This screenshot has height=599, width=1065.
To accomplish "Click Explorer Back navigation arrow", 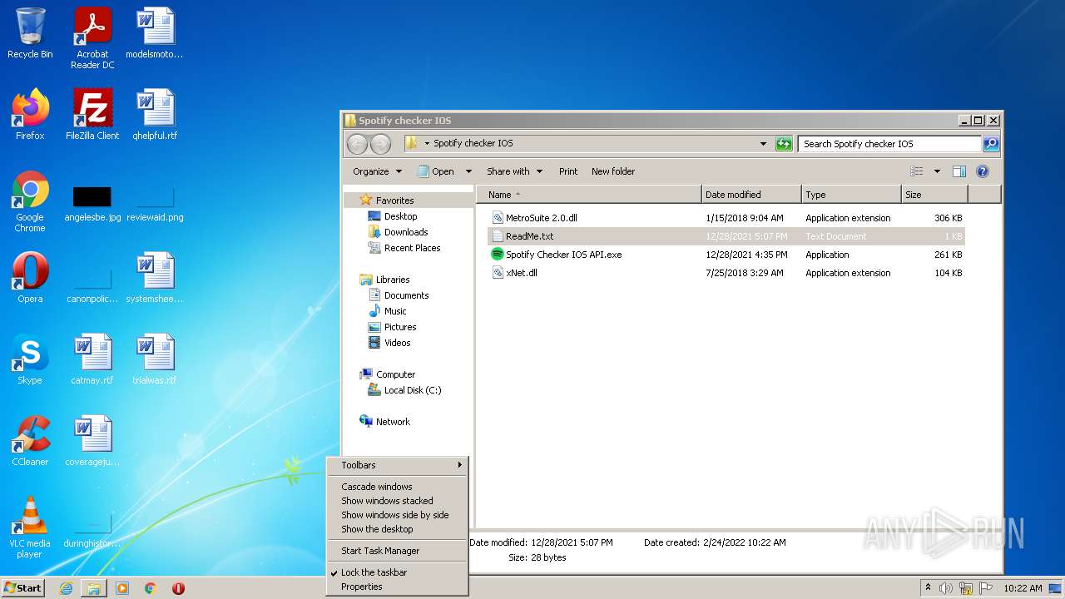I will [x=357, y=144].
